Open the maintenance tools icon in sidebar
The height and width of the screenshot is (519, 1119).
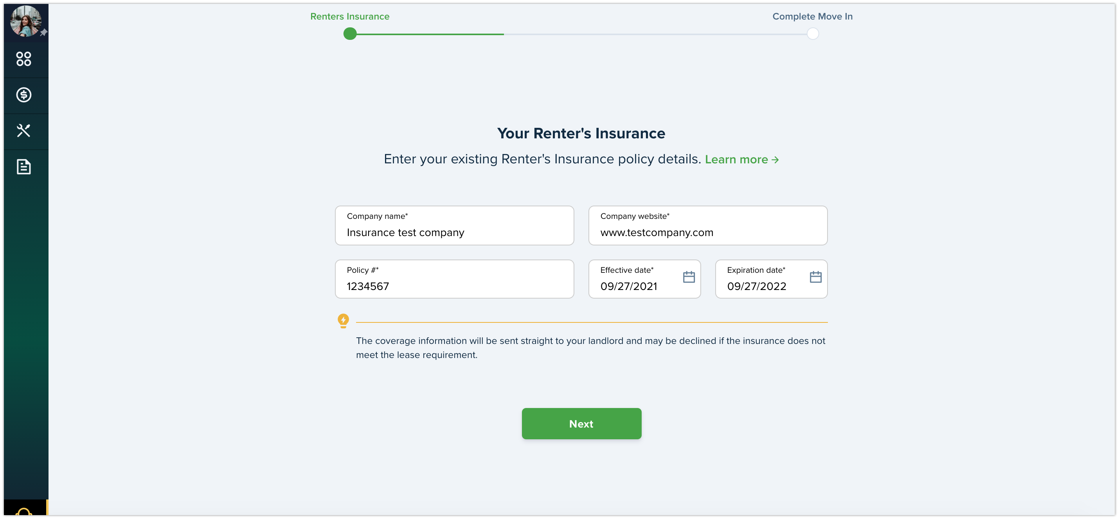pyautogui.click(x=23, y=131)
